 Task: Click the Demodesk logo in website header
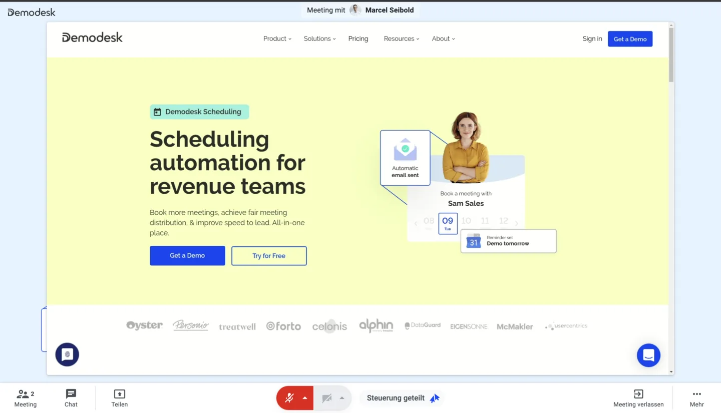coord(92,38)
